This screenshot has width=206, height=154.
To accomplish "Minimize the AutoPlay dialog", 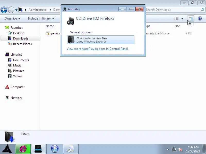I will (122, 9).
